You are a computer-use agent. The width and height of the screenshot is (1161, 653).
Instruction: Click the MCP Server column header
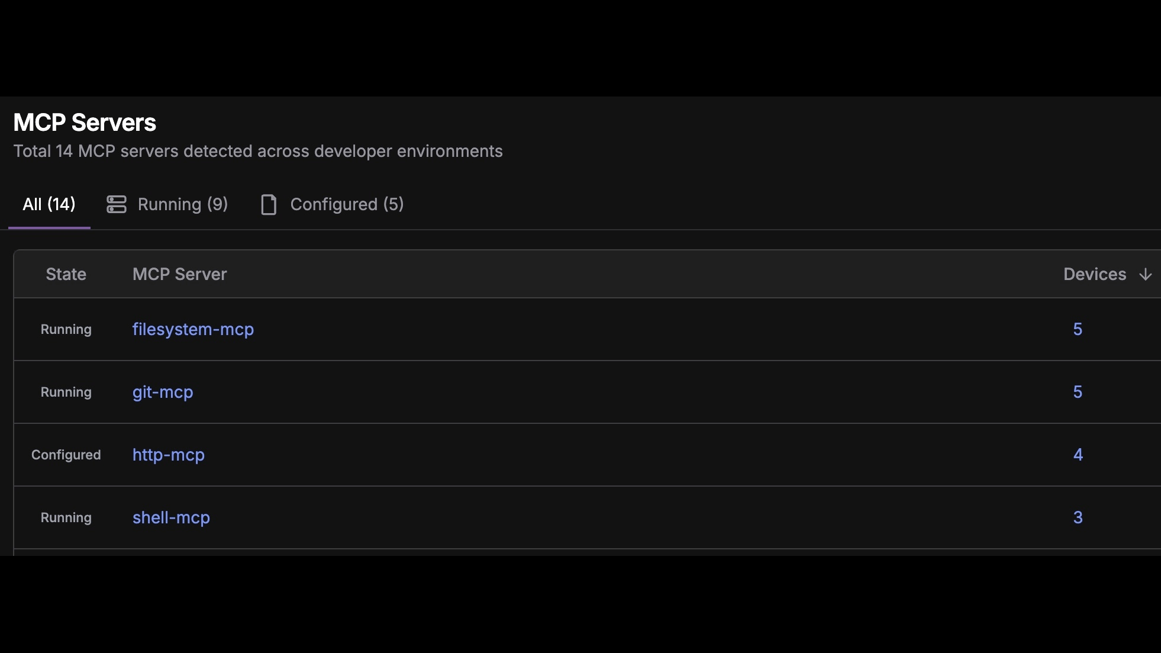tap(179, 274)
